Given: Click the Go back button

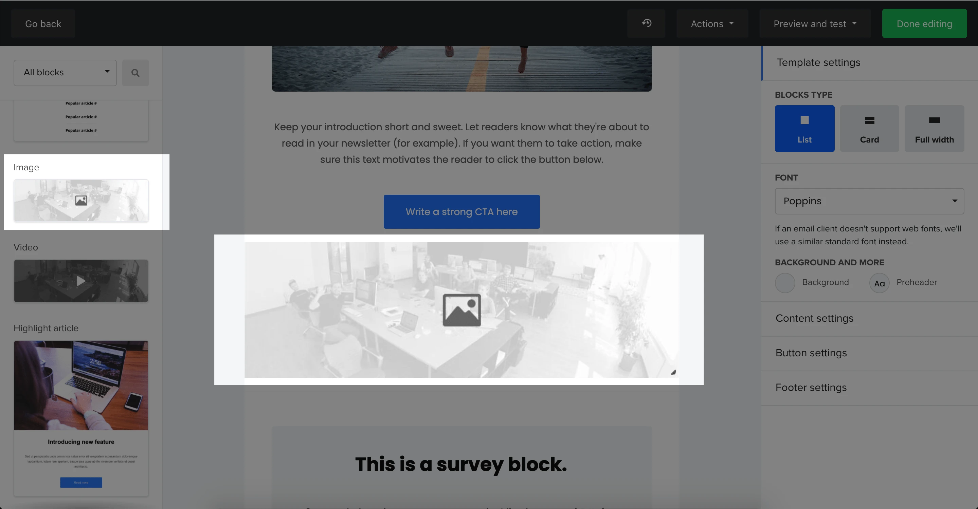Looking at the screenshot, I should [43, 23].
